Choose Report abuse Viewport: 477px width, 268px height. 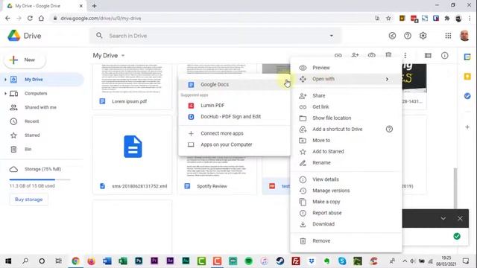[x=346, y=213]
